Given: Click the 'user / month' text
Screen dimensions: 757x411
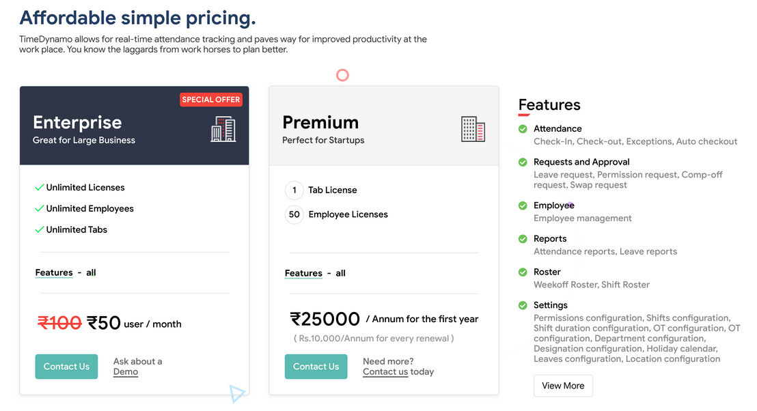Looking at the screenshot, I should point(152,324).
